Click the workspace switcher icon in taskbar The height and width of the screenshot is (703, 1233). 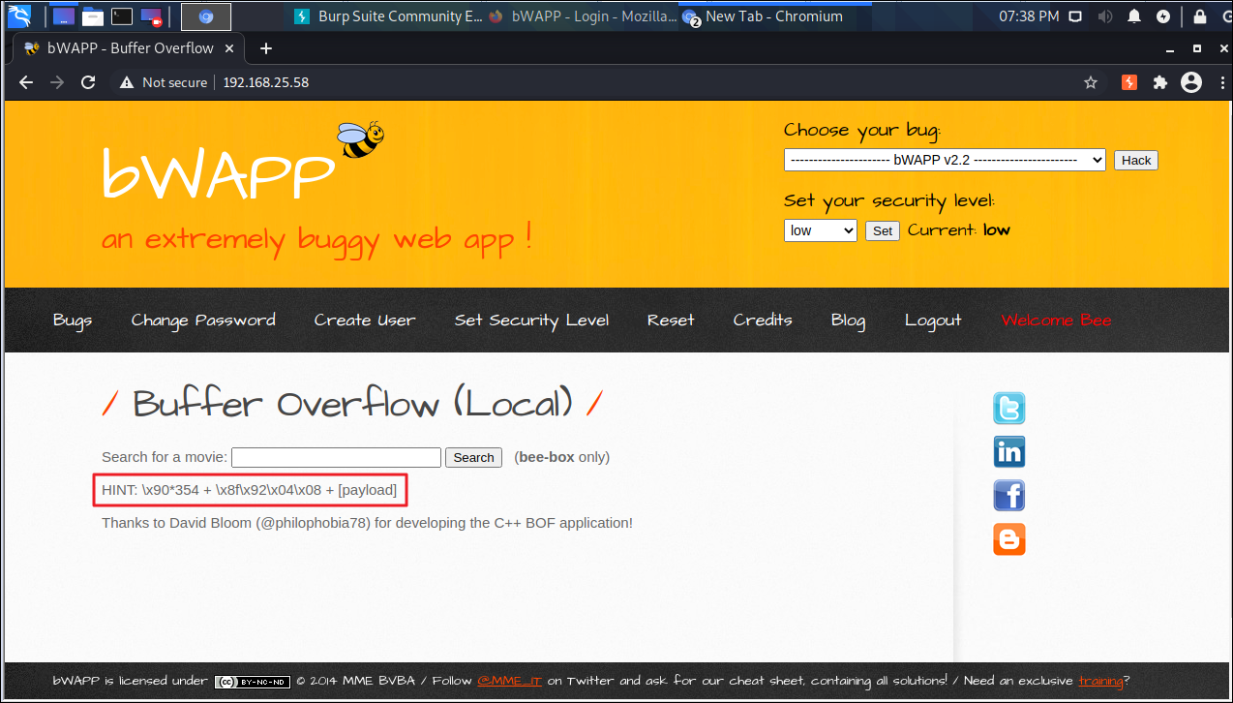(x=206, y=16)
